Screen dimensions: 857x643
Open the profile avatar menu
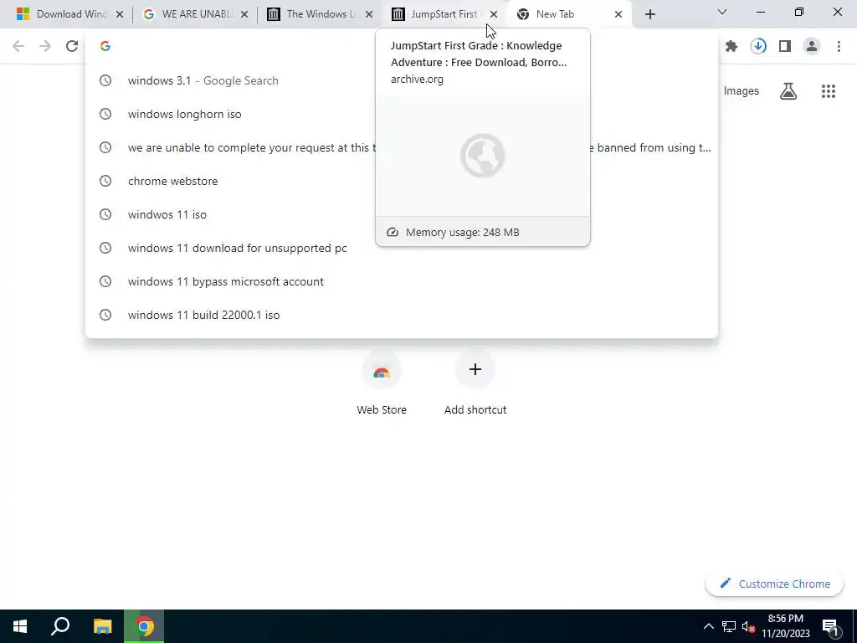click(x=812, y=47)
